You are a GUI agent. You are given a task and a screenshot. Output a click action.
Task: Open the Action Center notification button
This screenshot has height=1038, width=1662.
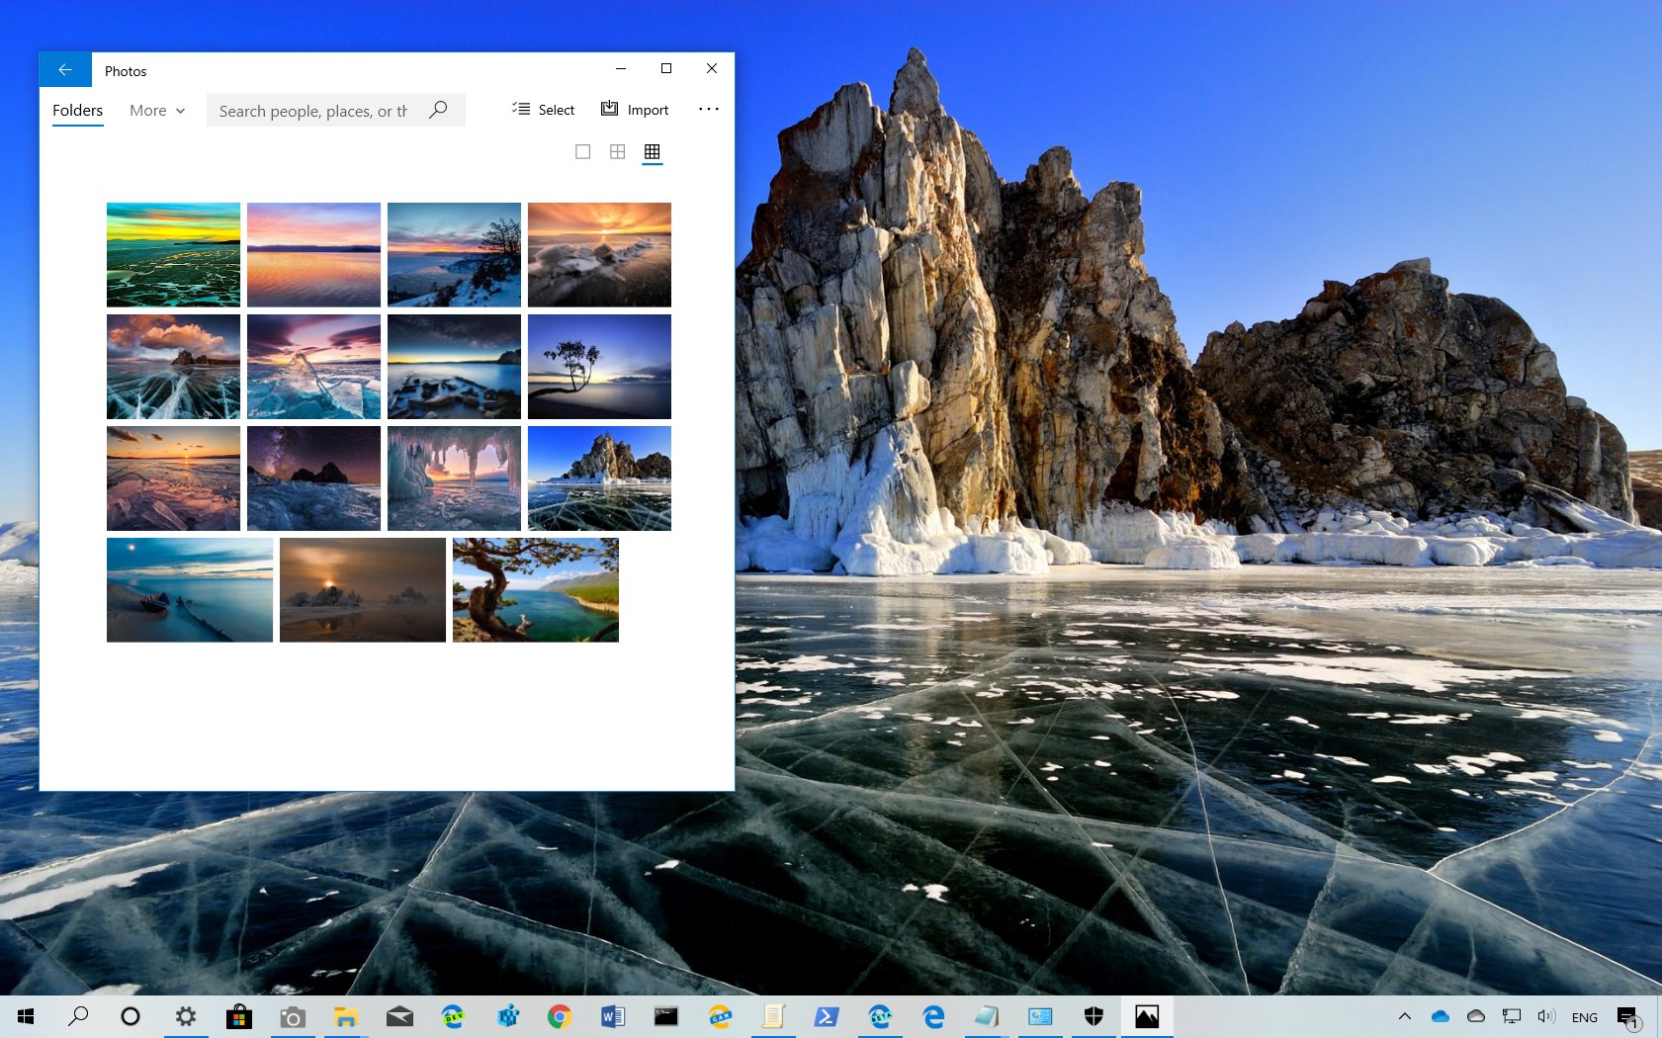coord(1627,1015)
